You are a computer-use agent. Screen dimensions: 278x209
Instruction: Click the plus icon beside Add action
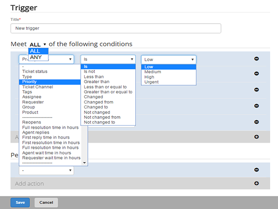(256, 183)
